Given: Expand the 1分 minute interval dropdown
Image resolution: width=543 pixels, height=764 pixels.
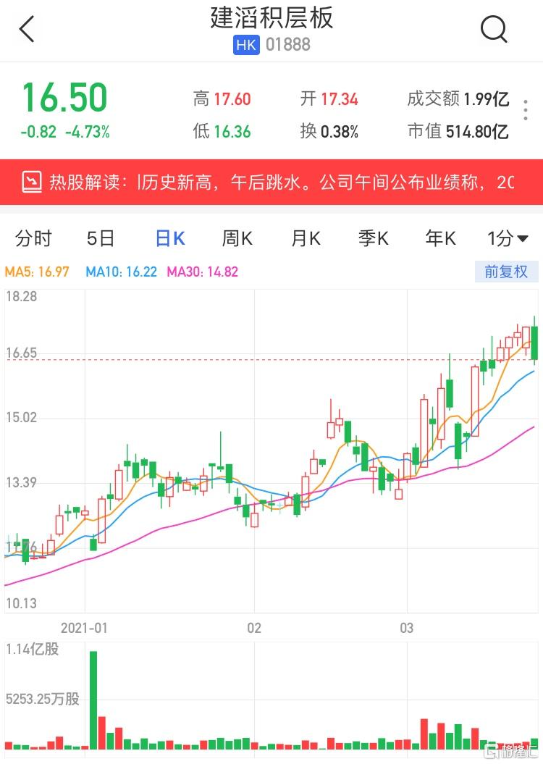Looking at the screenshot, I should click(508, 238).
